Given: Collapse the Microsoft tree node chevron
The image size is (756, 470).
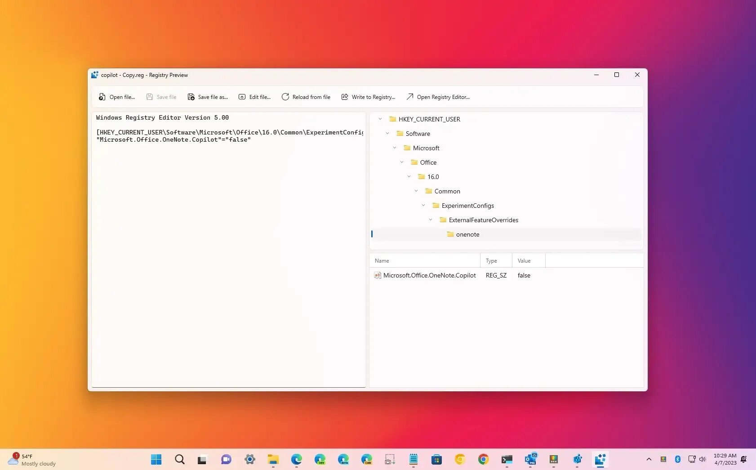Looking at the screenshot, I should (395, 148).
